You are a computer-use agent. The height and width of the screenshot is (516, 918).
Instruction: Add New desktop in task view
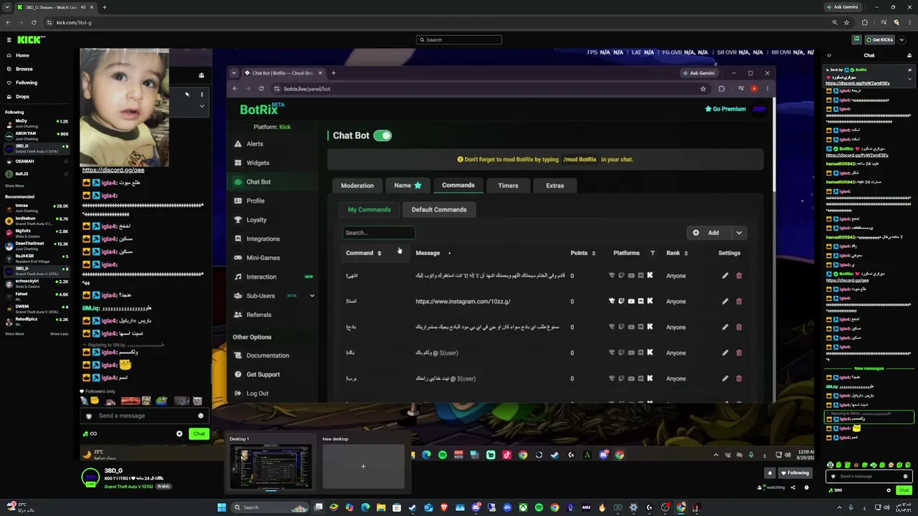coord(363,467)
